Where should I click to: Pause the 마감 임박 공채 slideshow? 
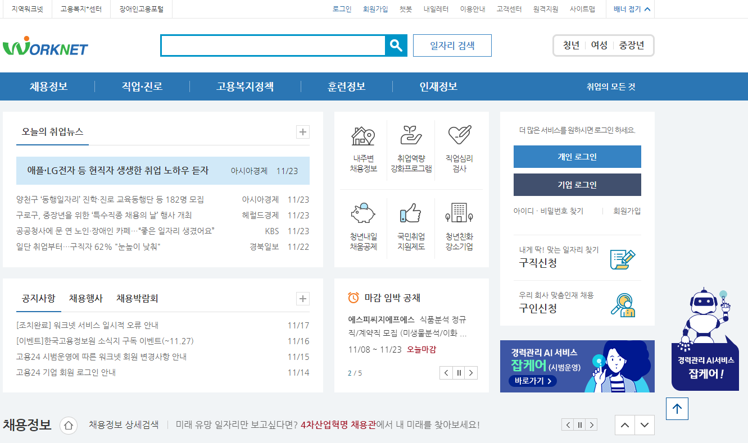click(x=458, y=372)
